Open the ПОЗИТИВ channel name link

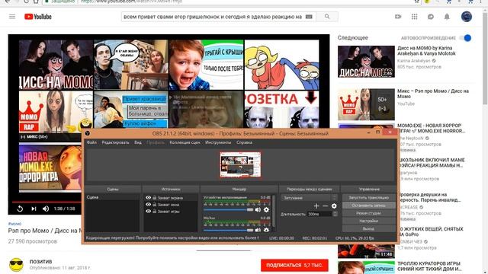coord(40,262)
